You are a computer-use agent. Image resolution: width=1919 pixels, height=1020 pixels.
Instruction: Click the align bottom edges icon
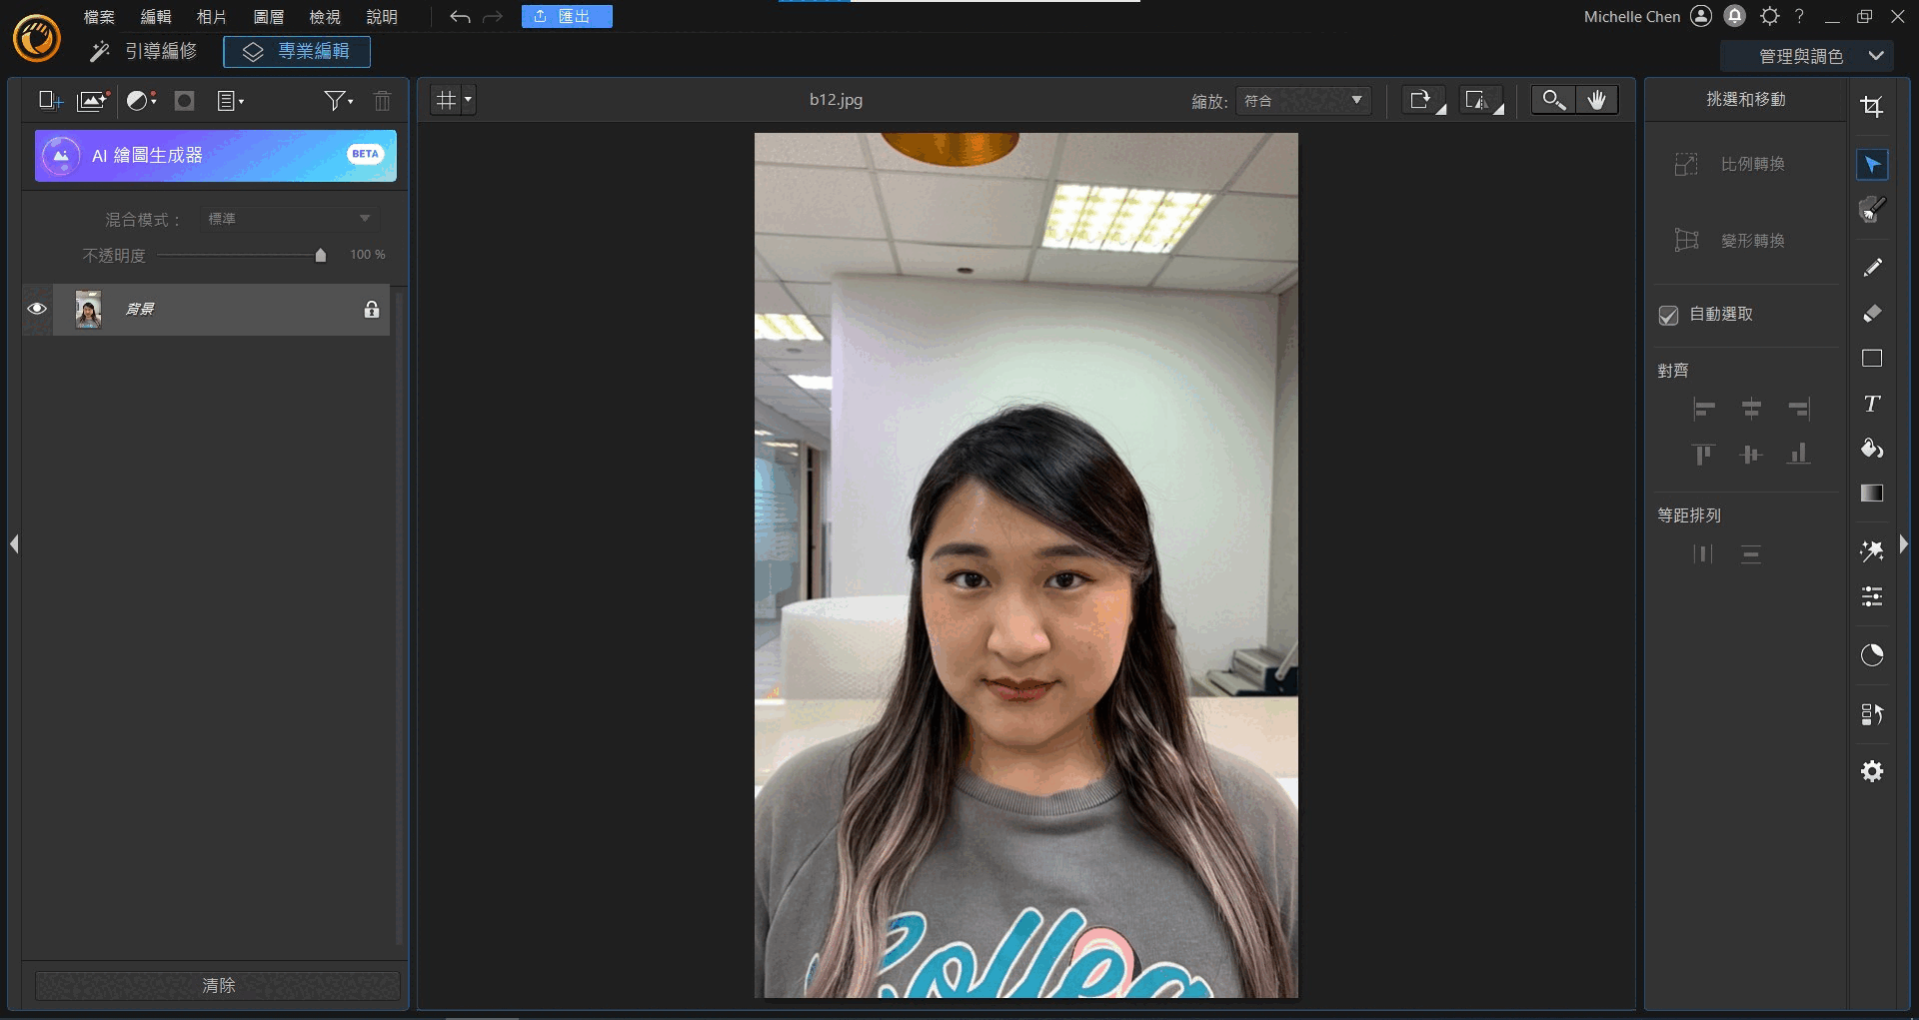1798,455
